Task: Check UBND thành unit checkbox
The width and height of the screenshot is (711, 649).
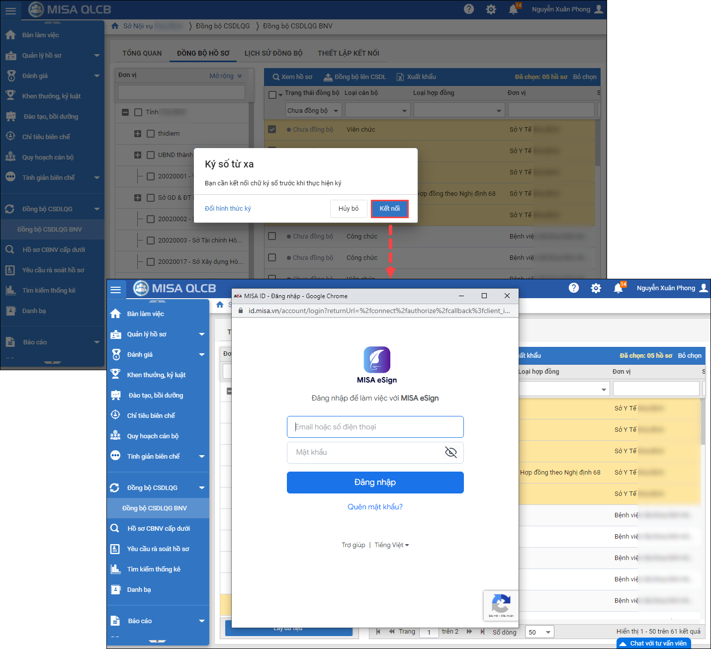Action: coord(151,155)
